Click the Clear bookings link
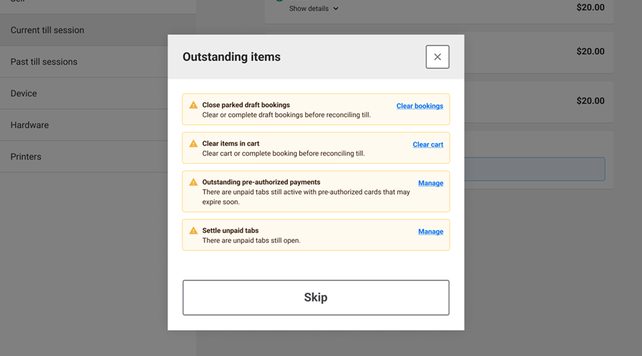 (x=420, y=106)
